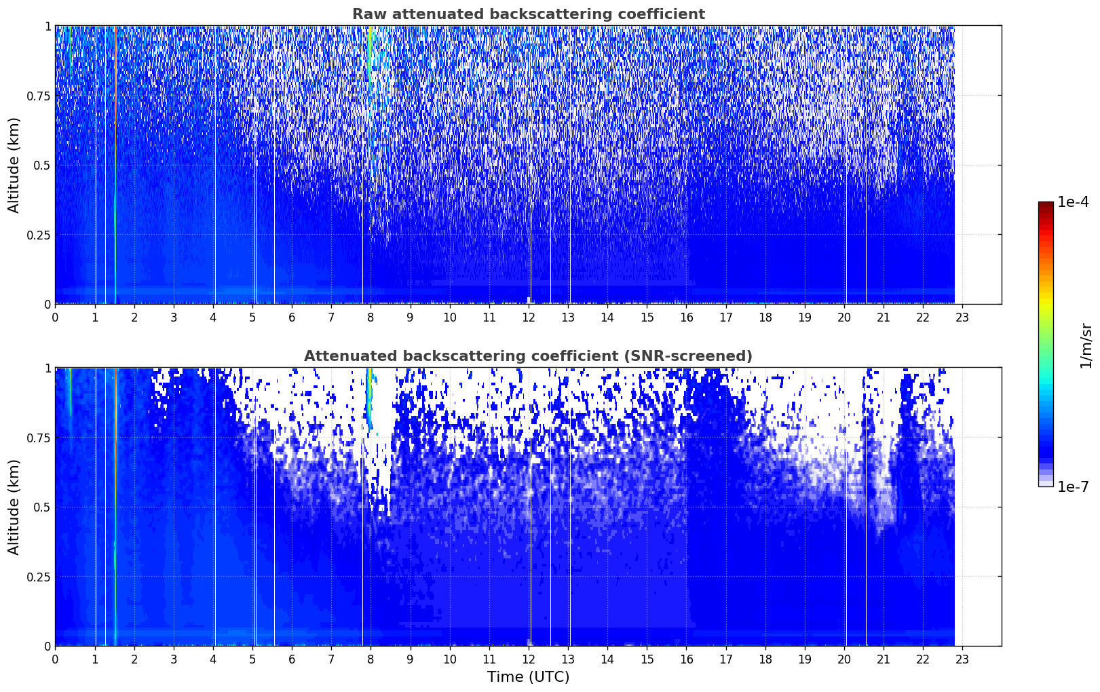
Task: Click the "2" hour tick under the SNR-screened plot
Action: 134,659
